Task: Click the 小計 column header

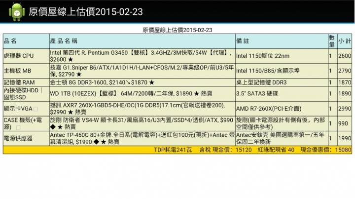Action: coord(345,41)
